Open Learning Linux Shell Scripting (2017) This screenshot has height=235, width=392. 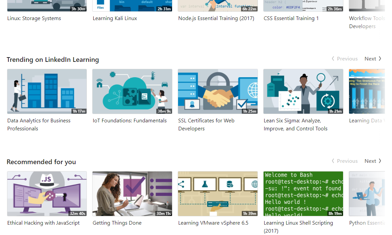coord(298,227)
